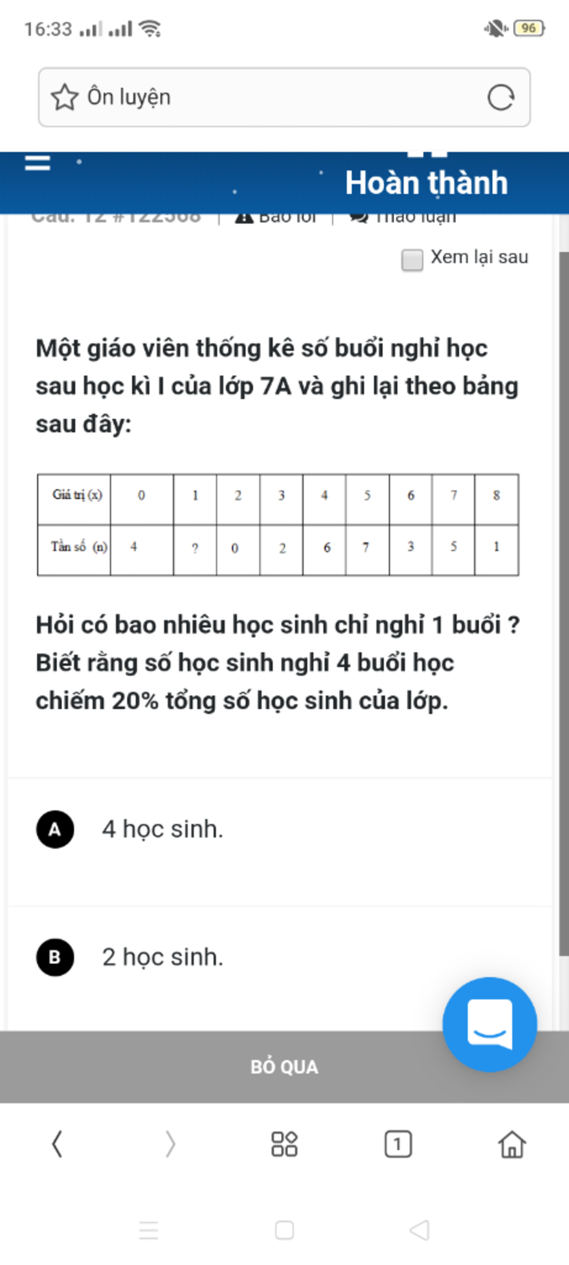Show open tabs counter

[398, 1144]
